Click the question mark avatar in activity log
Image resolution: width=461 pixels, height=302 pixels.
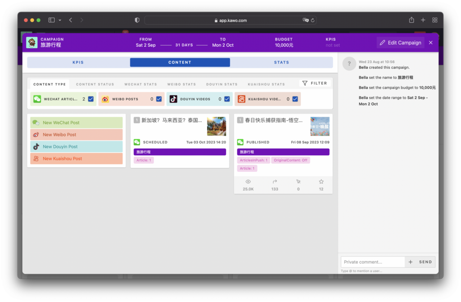[349, 63]
